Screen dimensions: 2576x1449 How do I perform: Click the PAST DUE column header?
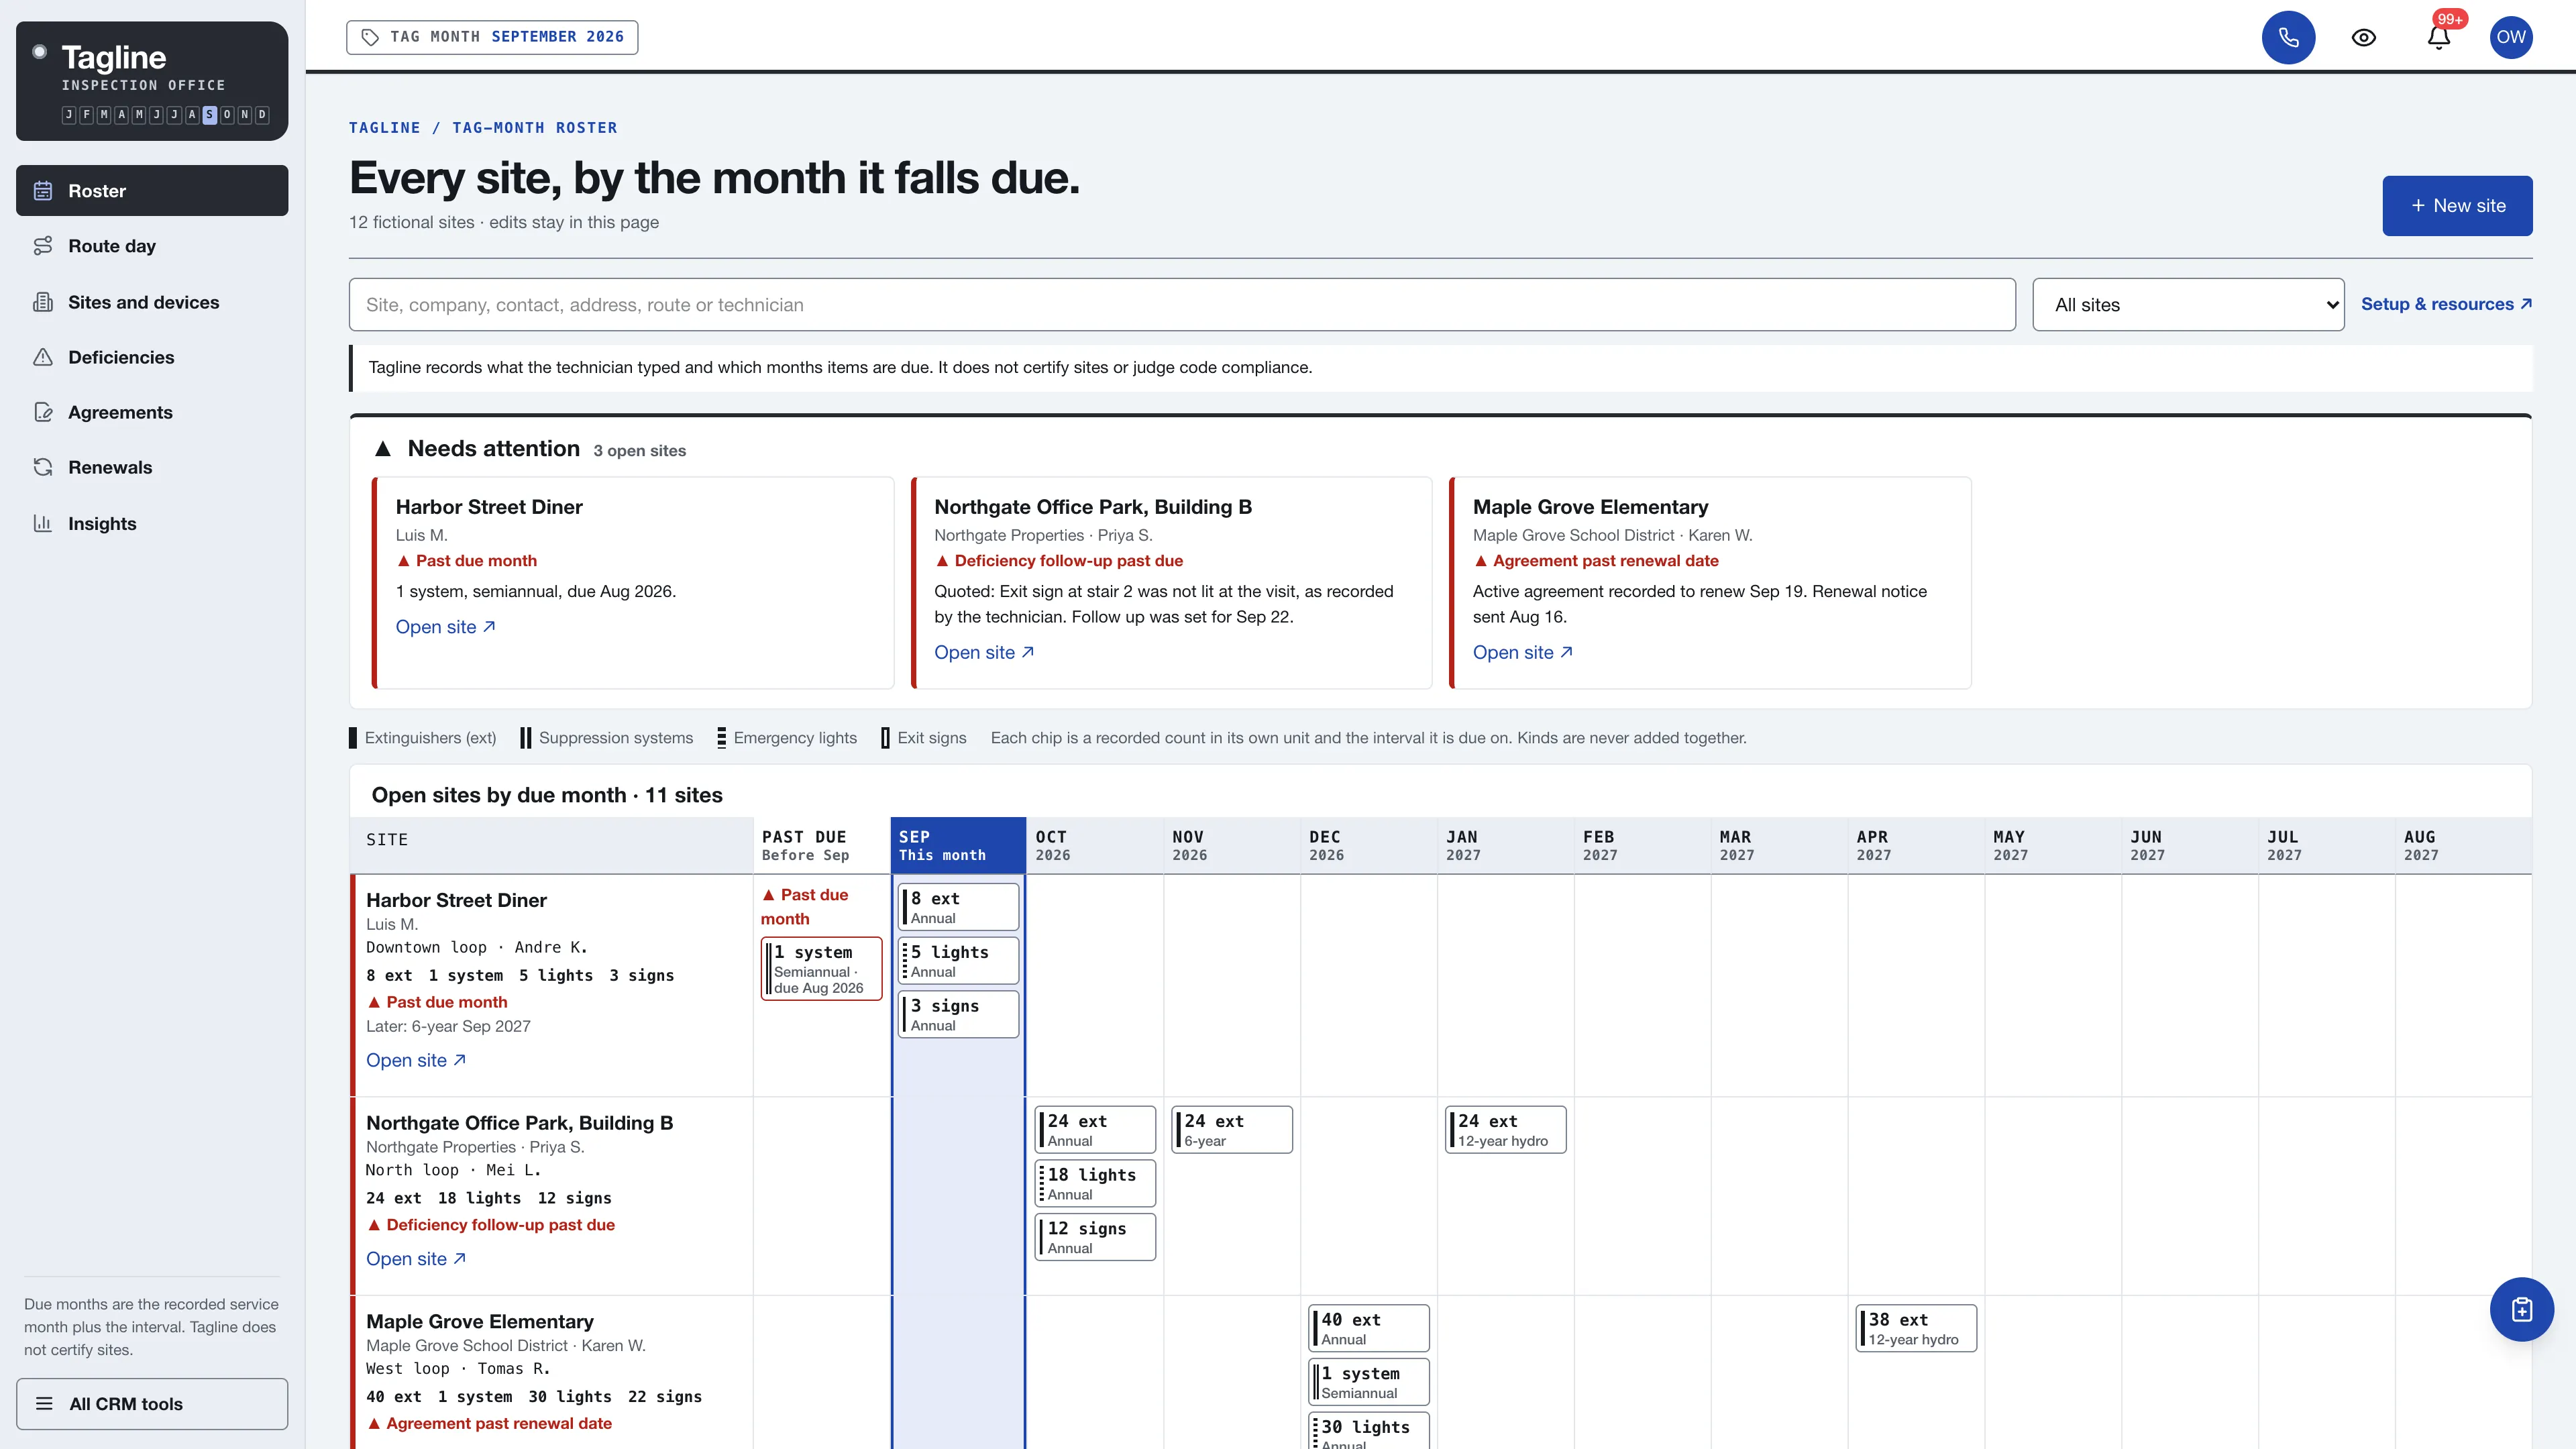pos(821,845)
